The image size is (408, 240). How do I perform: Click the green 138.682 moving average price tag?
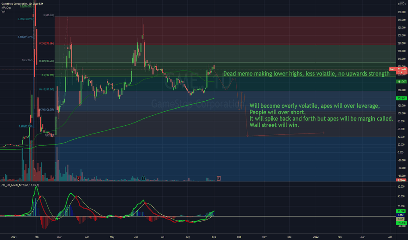click(x=401, y=98)
